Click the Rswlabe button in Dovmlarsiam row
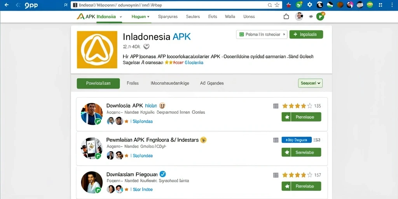The height and width of the screenshot is (199, 398). [x=301, y=186]
